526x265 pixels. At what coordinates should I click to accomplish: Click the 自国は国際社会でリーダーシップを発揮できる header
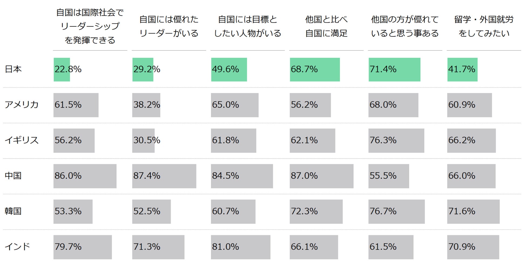[x=90, y=26]
